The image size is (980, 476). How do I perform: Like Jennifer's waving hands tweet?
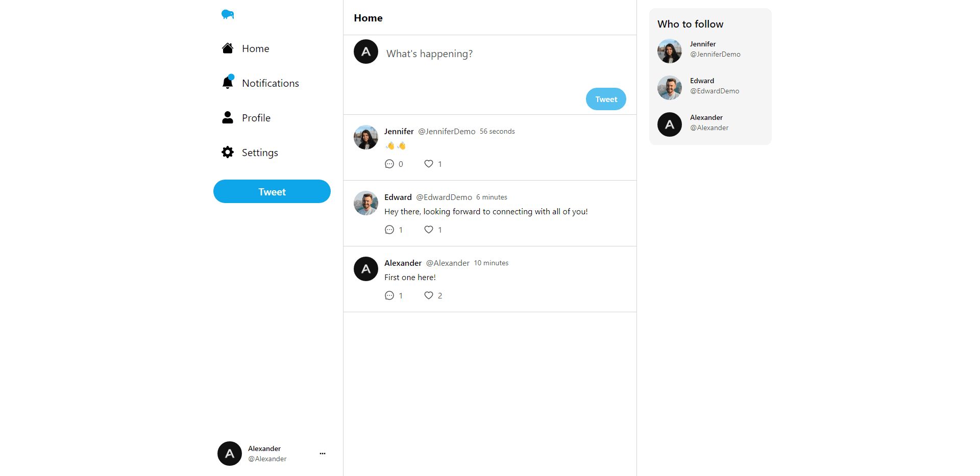429,164
